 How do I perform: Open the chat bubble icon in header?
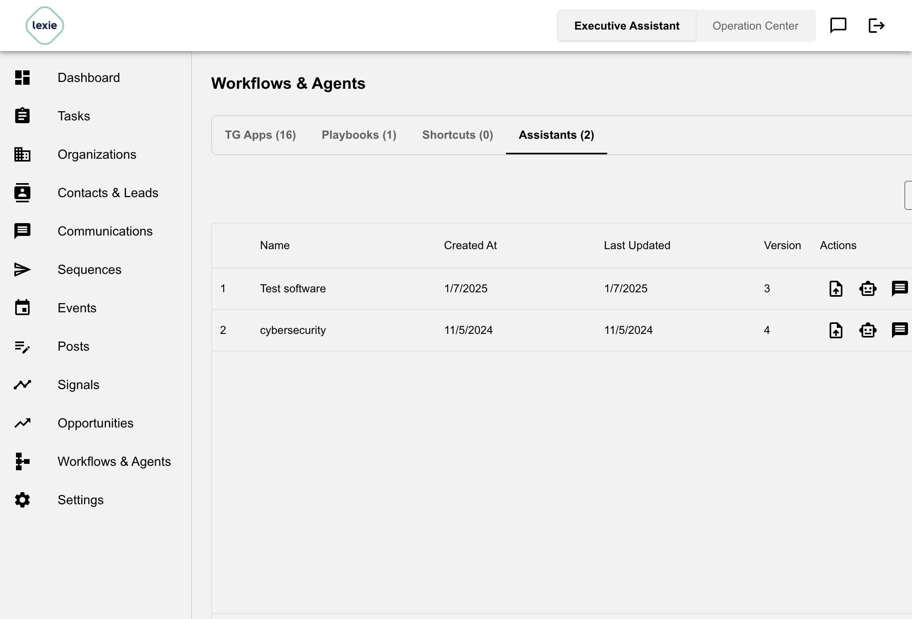838,26
